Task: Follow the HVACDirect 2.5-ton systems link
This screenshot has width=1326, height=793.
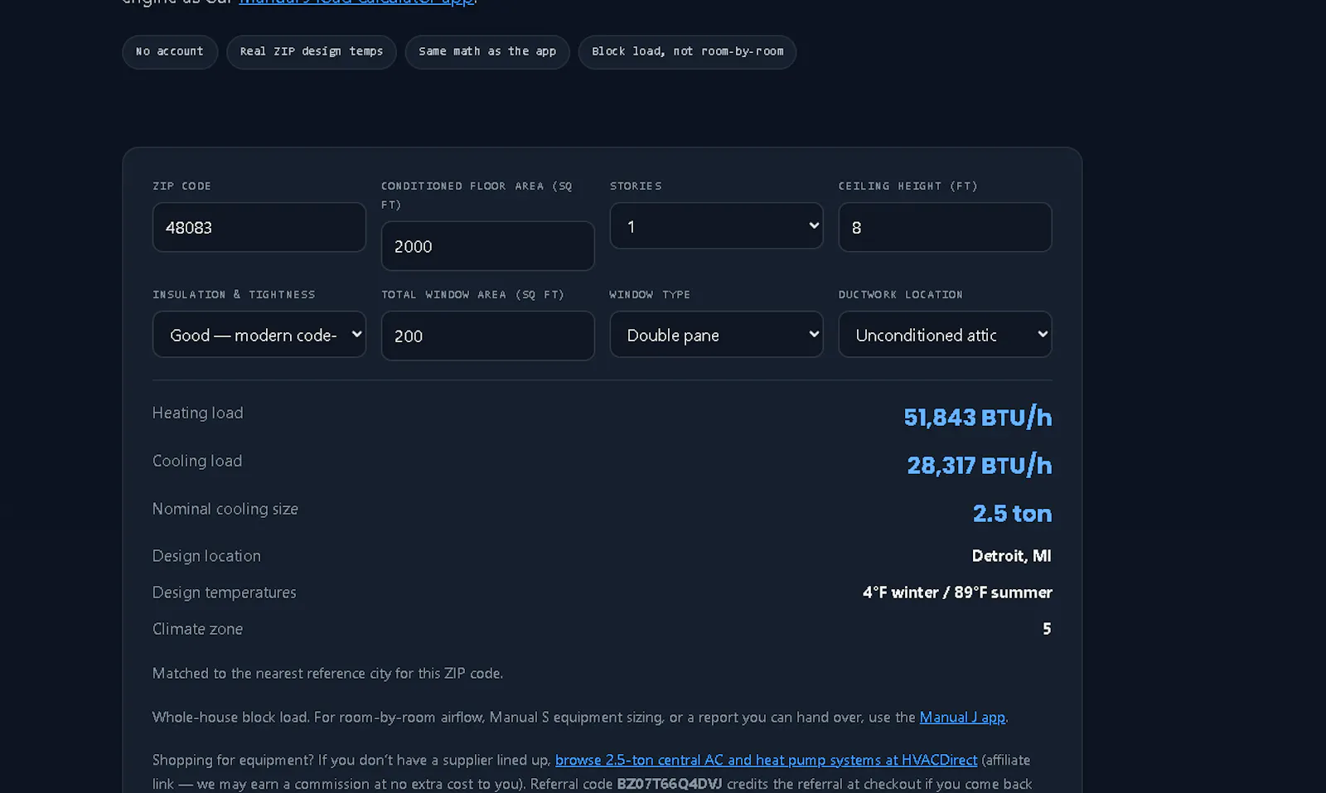Action: click(x=766, y=760)
